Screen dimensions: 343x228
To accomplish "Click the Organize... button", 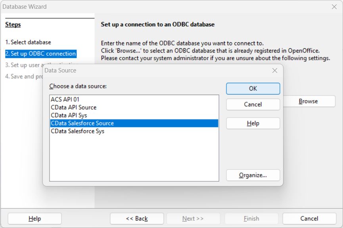I will click(x=253, y=175).
